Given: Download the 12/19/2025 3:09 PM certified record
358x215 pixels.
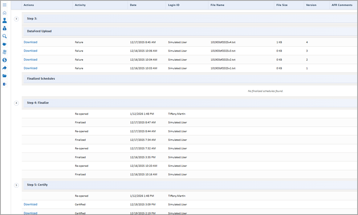Looking at the screenshot, I should (30, 205).
